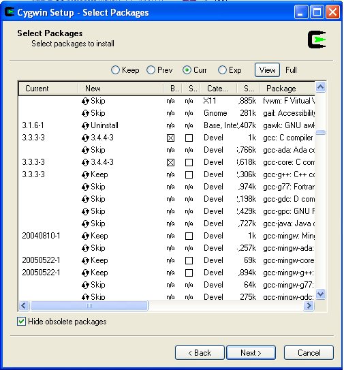Click the Cygwin logo in the header
The image size is (344, 370).
click(x=317, y=40)
